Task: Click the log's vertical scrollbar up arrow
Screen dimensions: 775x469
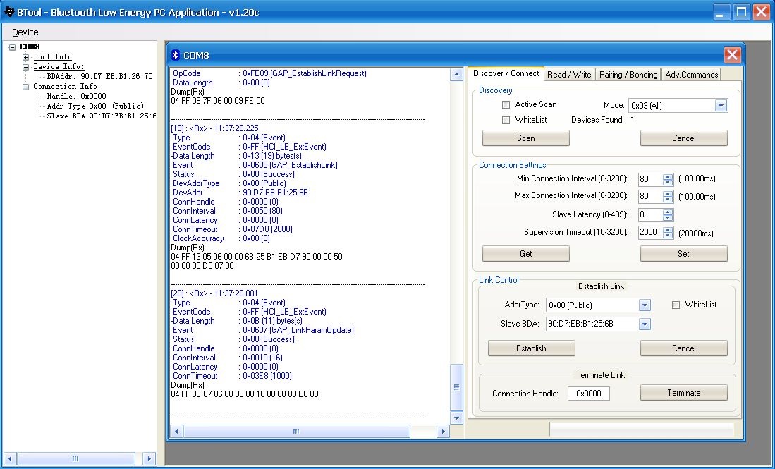Action: [457, 75]
